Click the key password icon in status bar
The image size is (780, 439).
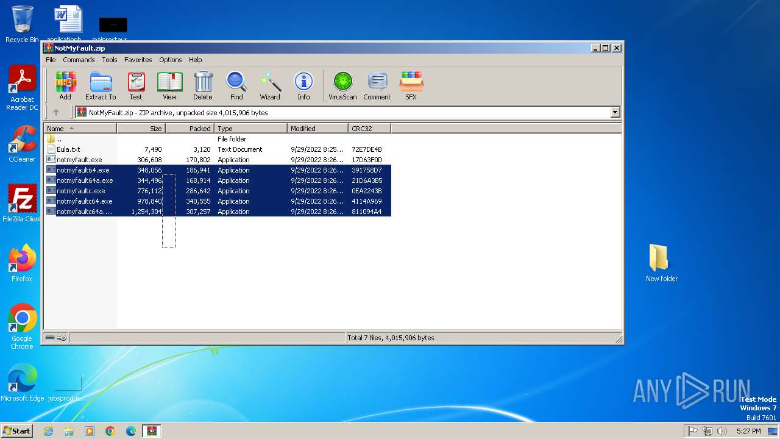[62, 338]
